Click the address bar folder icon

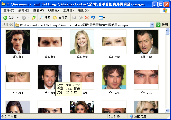[17, 25]
